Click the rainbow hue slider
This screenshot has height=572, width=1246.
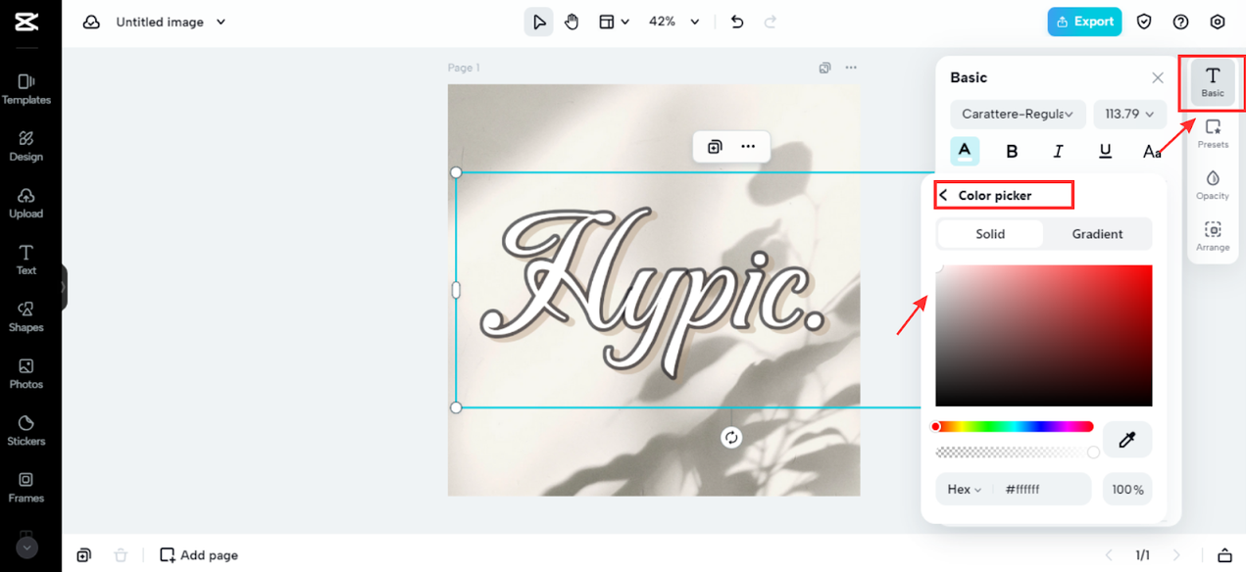point(1013,427)
